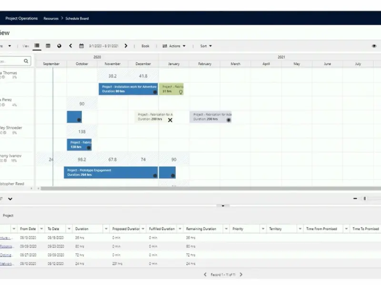The image size is (381, 285).
Task: Toggle the eye visibility icon
Action: coord(374,46)
